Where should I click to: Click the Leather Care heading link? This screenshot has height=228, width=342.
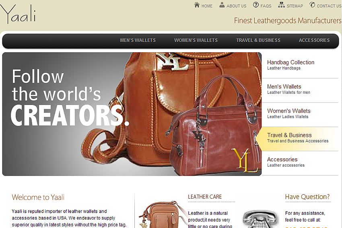click(x=205, y=197)
